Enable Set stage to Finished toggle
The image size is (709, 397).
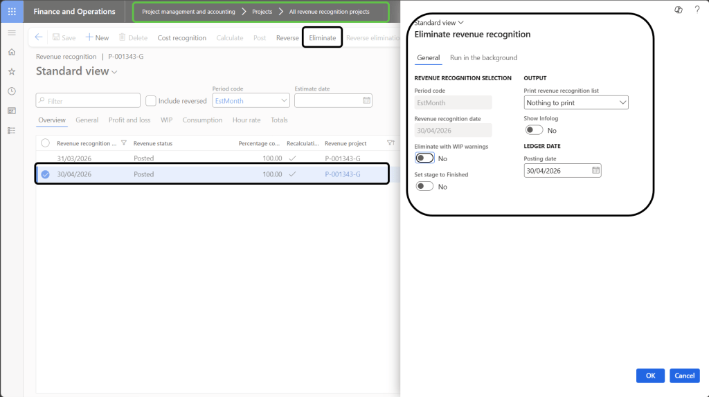[x=424, y=187]
